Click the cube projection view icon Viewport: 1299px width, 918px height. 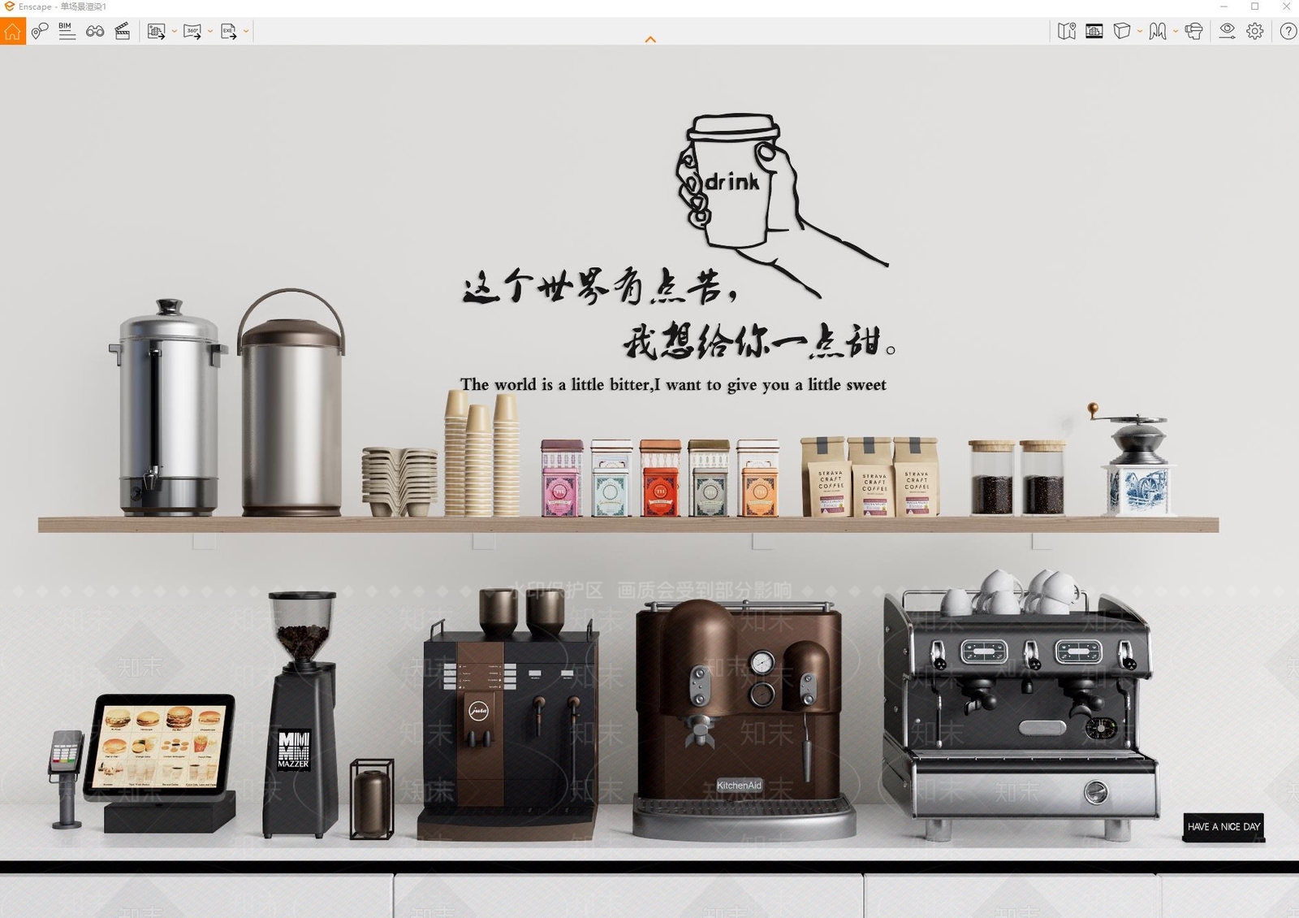pyautogui.click(x=1122, y=31)
